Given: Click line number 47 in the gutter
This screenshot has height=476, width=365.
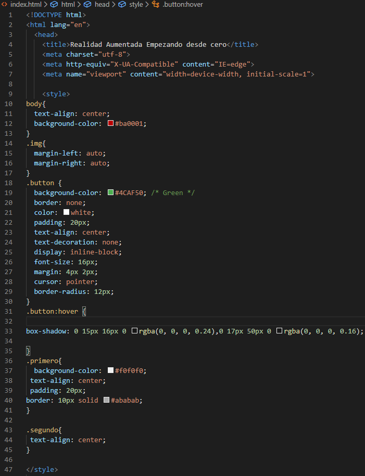Looking at the screenshot, I should 11,470.
